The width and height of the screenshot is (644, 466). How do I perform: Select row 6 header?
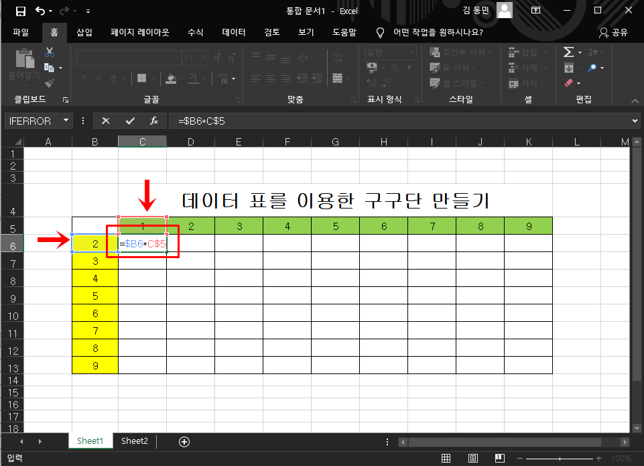click(x=13, y=243)
